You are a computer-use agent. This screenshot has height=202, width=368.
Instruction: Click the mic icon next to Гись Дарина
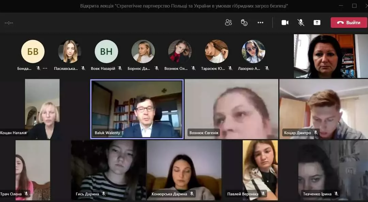pos(103,194)
